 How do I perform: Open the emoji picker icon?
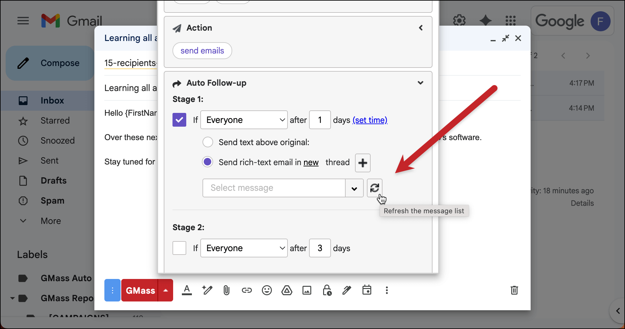click(267, 291)
